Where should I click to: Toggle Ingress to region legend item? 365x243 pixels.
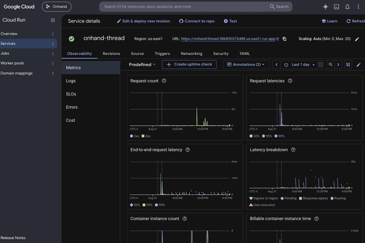click(264, 198)
